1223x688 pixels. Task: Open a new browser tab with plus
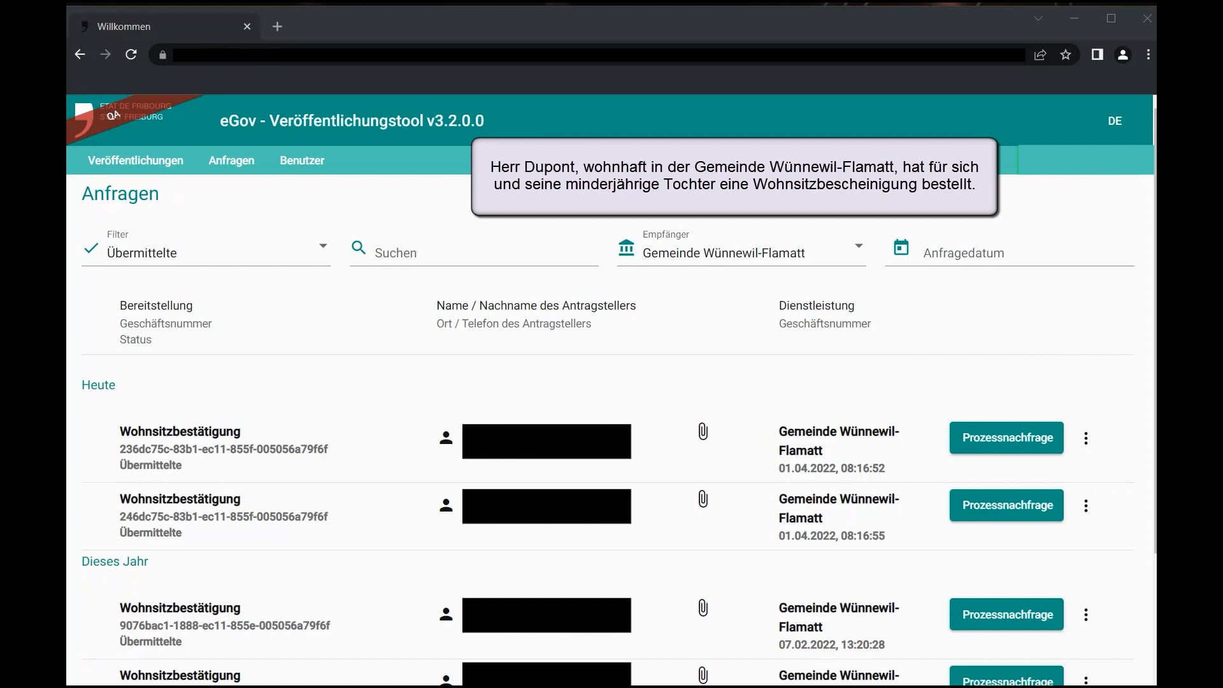pyautogui.click(x=277, y=26)
